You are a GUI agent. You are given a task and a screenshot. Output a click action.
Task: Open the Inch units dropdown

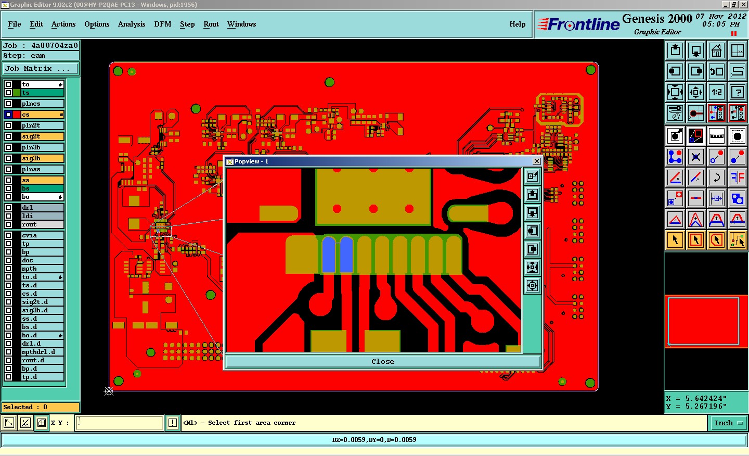click(728, 423)
